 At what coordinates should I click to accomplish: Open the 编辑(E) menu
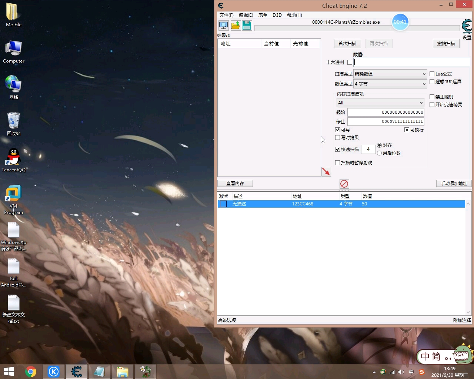pos(246,15)
